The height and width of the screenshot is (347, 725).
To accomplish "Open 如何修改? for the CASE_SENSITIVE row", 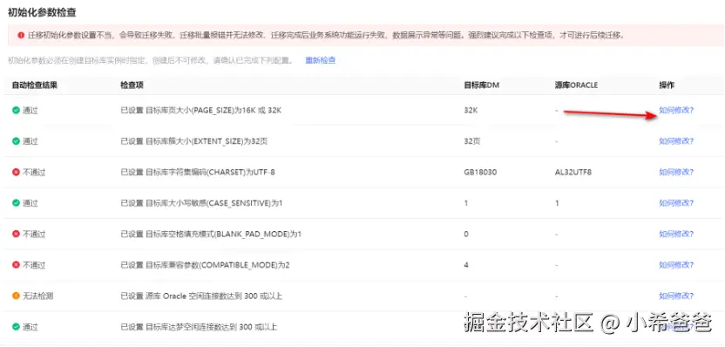I will pos(676,203).
